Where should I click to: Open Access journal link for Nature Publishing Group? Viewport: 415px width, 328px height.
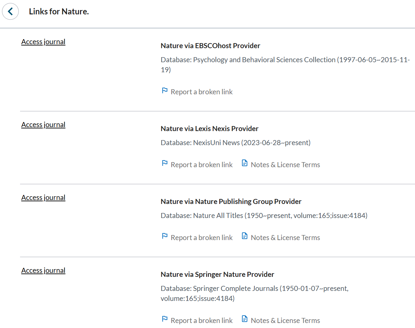43,198
